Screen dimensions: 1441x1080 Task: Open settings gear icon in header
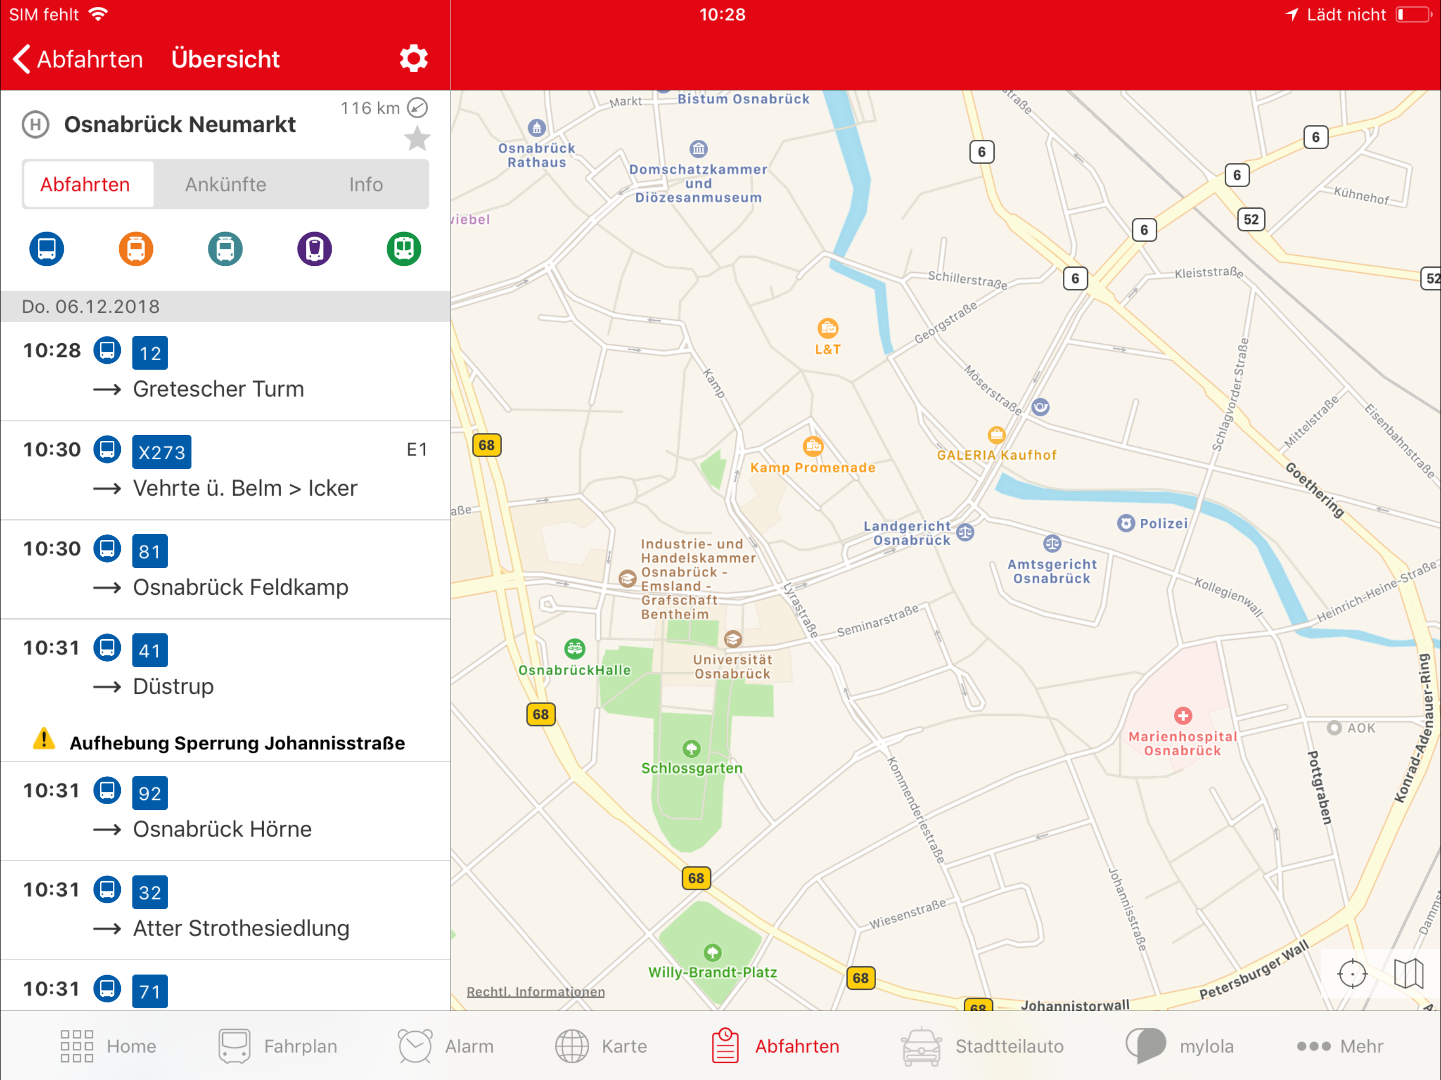(413, 59)
